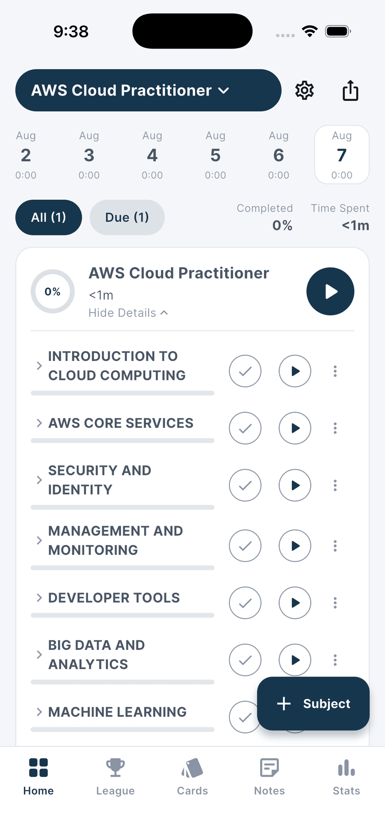Go to the Home tab
385x839 pixels.
coord(38,776)
